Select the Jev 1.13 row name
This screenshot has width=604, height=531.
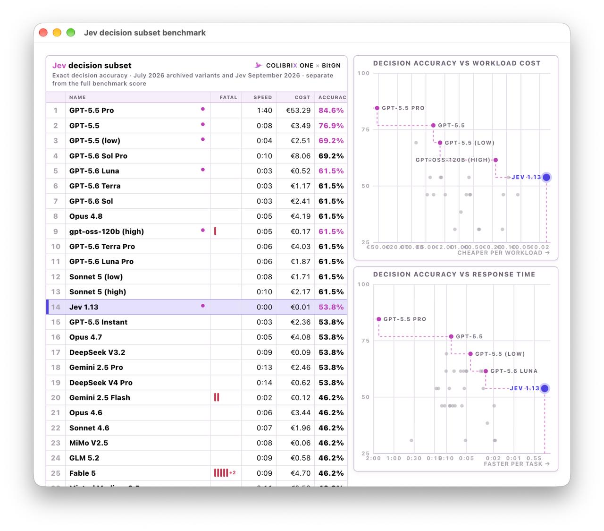point(84,307)
